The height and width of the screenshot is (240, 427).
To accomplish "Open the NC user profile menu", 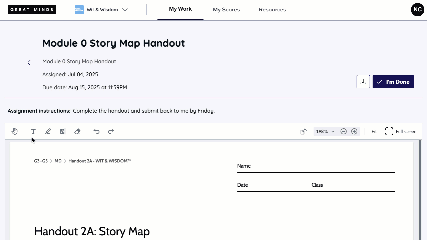I will (417, 10).
